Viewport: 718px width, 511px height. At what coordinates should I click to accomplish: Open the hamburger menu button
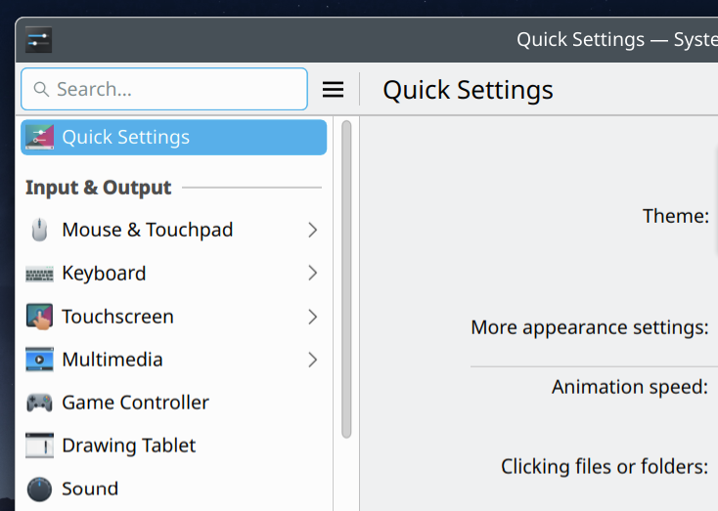click(333, 90)
